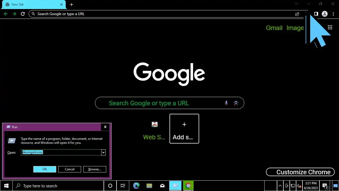Click the Open text field containing devmgmt.msc
Viewport: 339px width, 191px height.
click(x=61, y=152)
